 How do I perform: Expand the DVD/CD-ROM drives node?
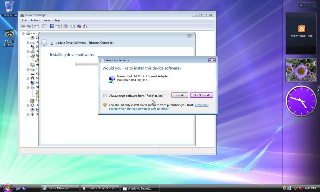[x=28, y=51]
